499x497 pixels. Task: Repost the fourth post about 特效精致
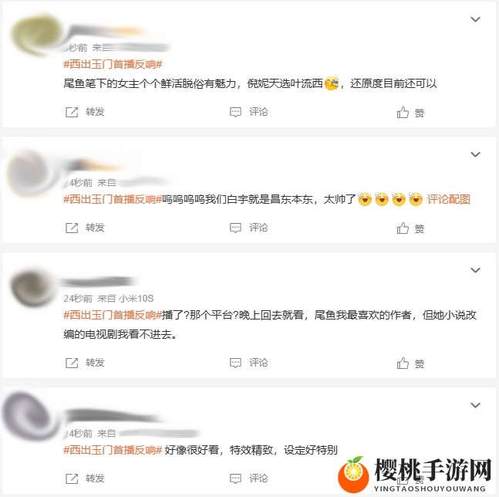(72, 478)
